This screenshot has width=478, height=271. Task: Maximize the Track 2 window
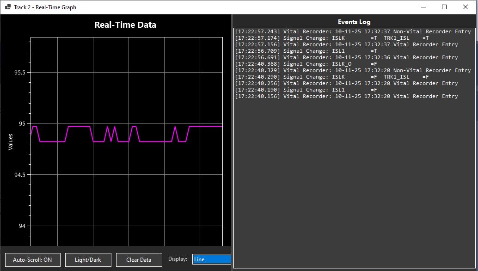444,7
